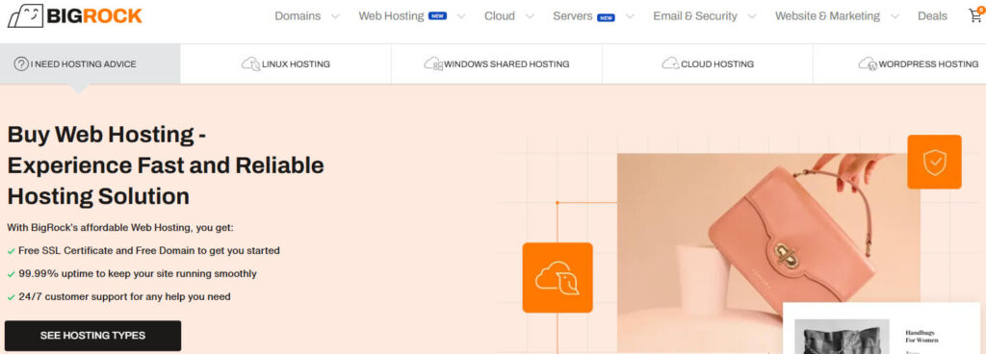Switch to the Windows Shared Hosting tab
This screenshot has height=354, width=986.
pyautogui.click(x=497, y=64)
